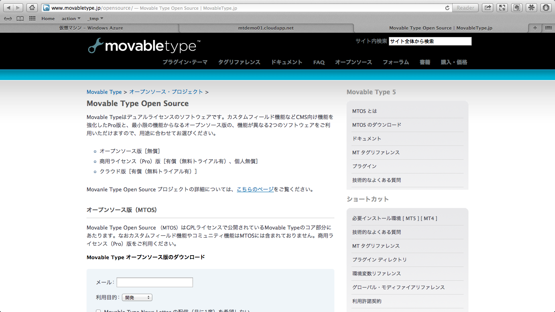The height and width of the screenshot is (312, 555).
Task: Open the browser home page icon
Action: [x=32, y=8]
